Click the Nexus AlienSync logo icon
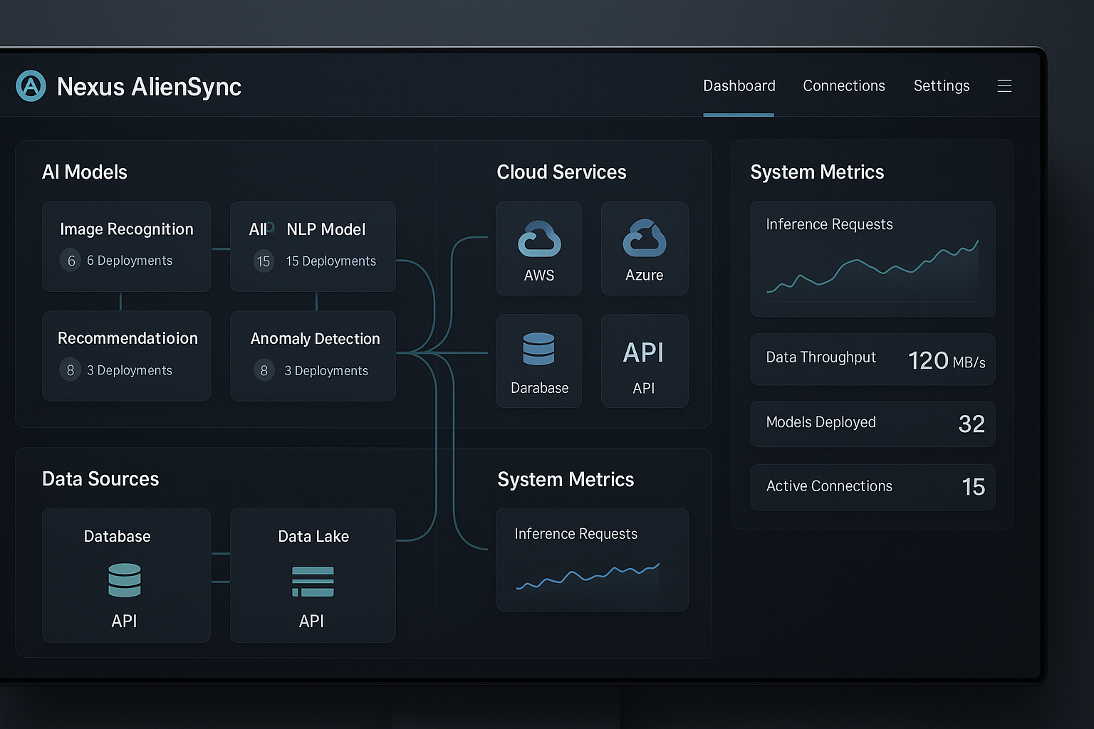 click(x=31, y=86)
